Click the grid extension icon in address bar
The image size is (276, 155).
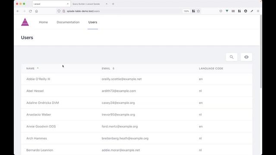click(194, 11)
